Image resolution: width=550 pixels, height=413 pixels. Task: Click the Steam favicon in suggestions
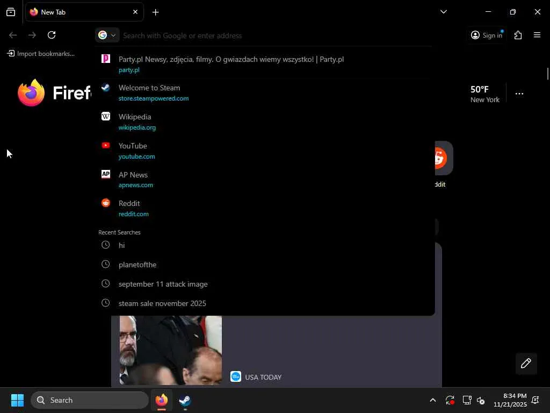point(106,88)
